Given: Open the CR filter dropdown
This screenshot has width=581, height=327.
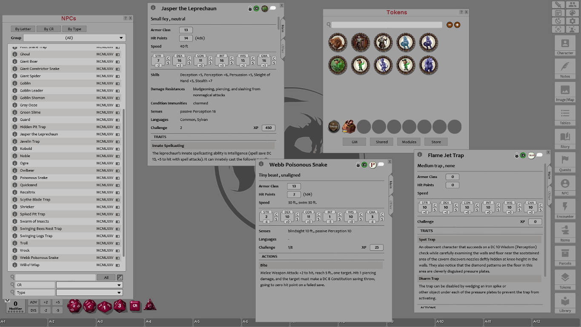Looking at the screenshot, I should click(x=89, y=284).
